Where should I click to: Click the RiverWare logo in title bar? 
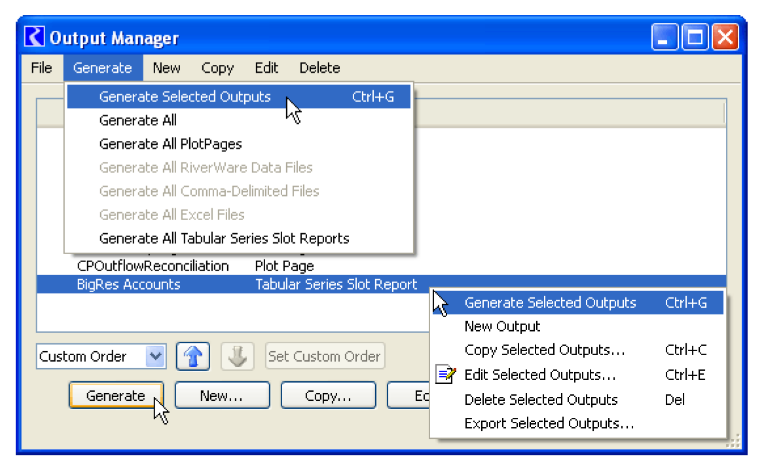[x=35, y=37]
